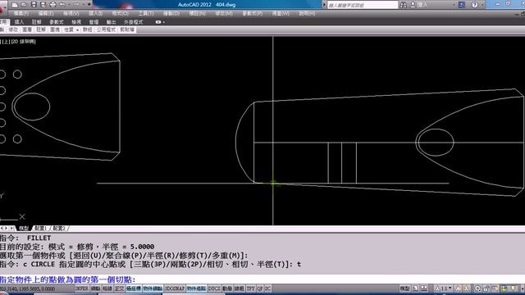Viewport: 525px width, 295px height.
Task: Open the 檔案(F) menu
Action: [x=21, y=13]
